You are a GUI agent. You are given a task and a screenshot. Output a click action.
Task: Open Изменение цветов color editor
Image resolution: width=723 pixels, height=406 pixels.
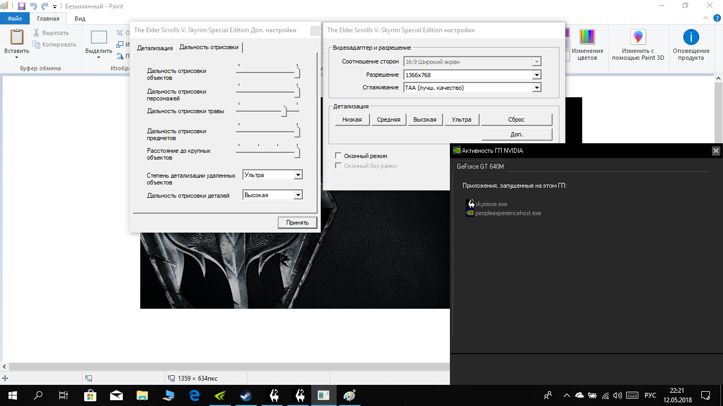[x=588, y=44]
